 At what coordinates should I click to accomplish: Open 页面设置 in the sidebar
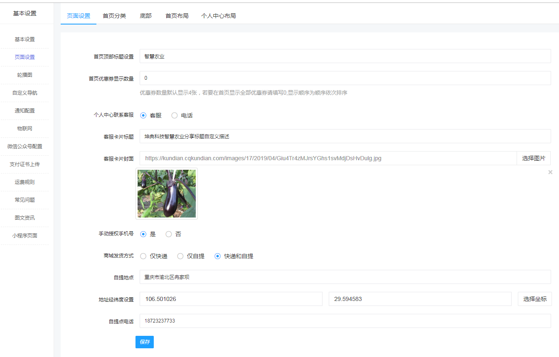(25, 57)
